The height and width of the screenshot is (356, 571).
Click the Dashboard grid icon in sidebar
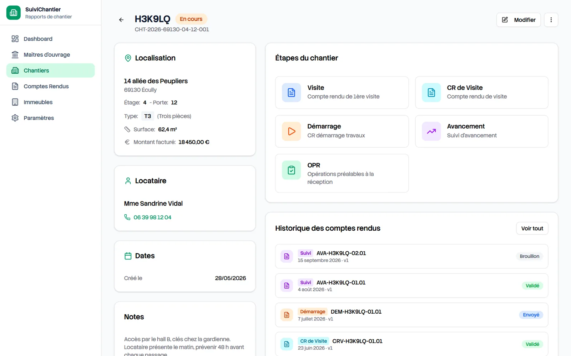coord(15,39)
